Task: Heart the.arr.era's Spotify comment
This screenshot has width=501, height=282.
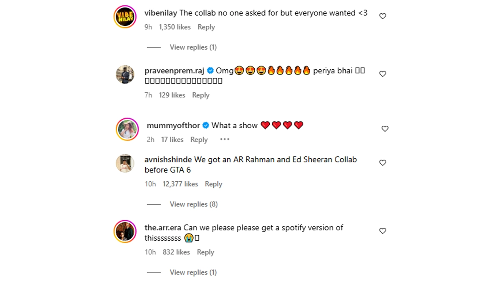Action: pos(382,231)
